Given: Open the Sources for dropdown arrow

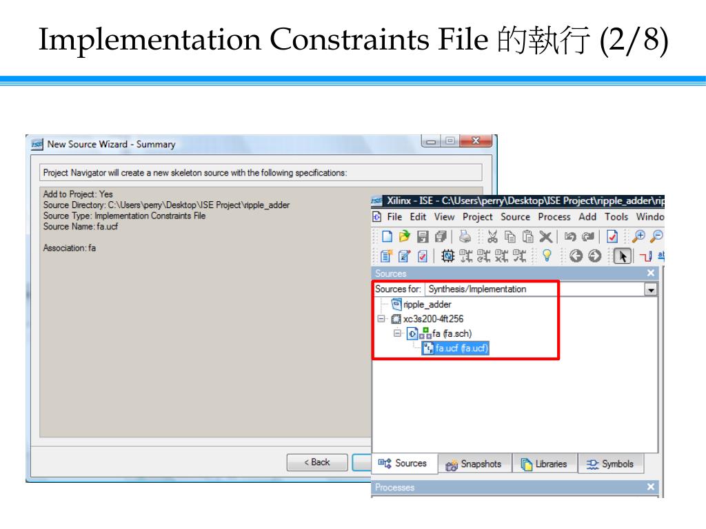Looking at the screenshot, I should 651,290.
